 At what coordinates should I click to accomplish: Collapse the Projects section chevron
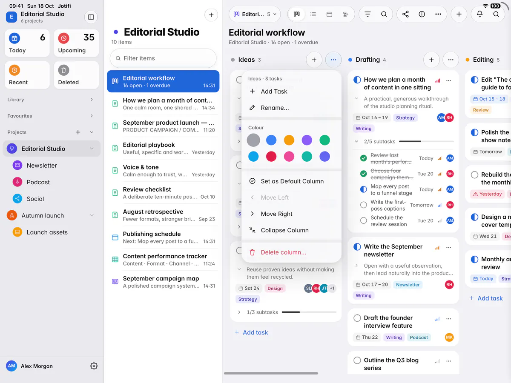pyautogui.click(x=92, y=132)
